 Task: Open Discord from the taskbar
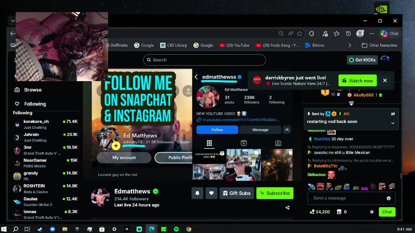tap(53, 229)
